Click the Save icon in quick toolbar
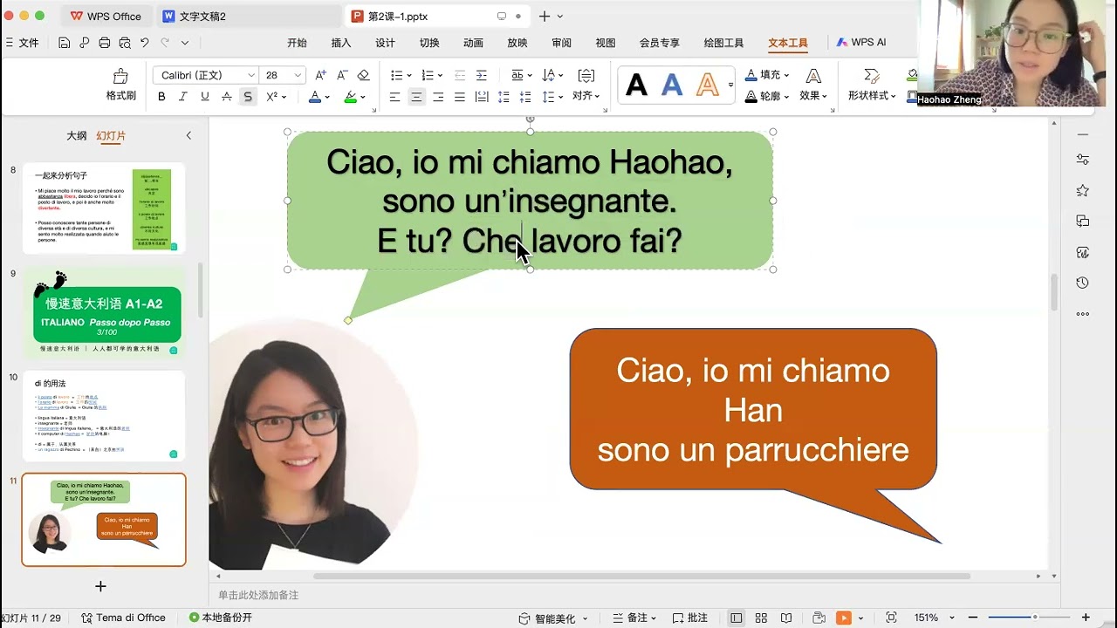This screenshot has height=628, width=1117. (64, 43)
